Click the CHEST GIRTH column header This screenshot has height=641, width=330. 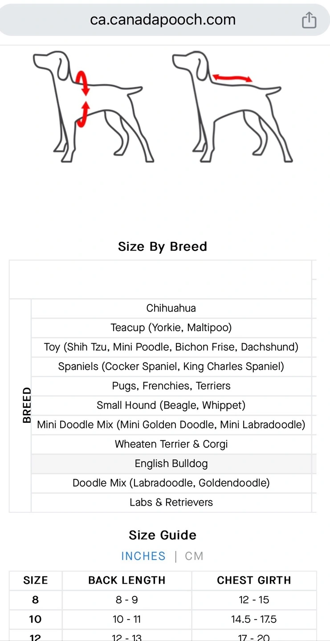tap(254, 580)
